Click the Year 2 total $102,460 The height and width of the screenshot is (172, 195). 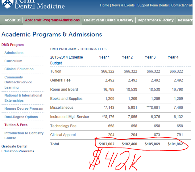[x=130, y=144]
